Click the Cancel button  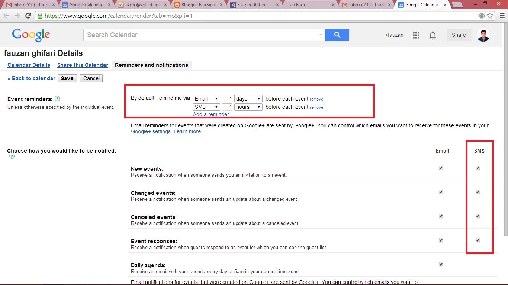(x=91, y=78)
